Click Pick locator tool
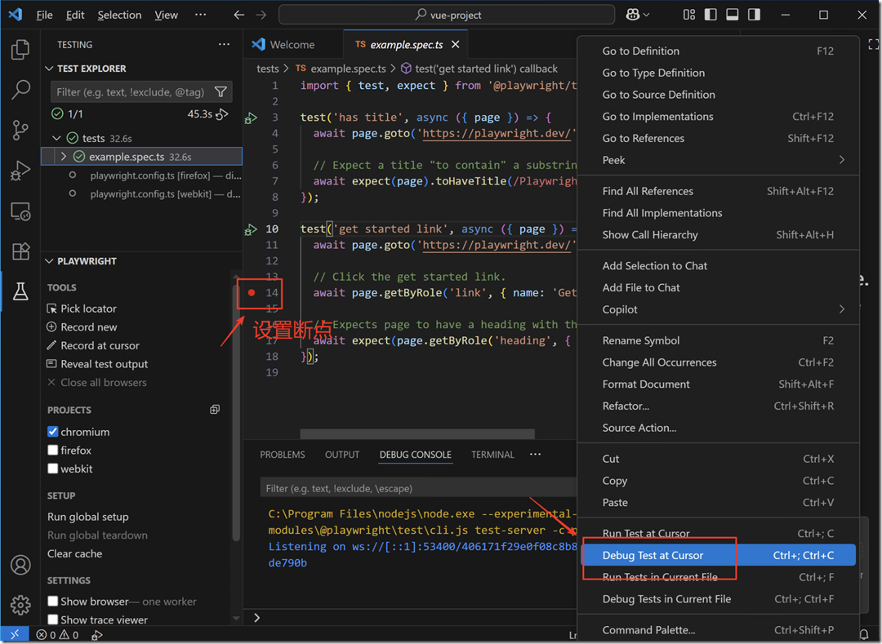Screen dimensions: 882x644 pyautogui.click(x=88, y=309)
